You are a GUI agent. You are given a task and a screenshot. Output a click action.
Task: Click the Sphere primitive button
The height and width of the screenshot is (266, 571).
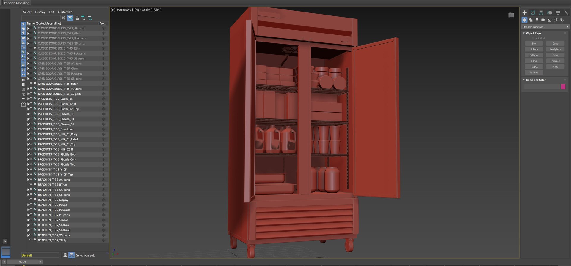pyautogui.click(x=534, y=49)
